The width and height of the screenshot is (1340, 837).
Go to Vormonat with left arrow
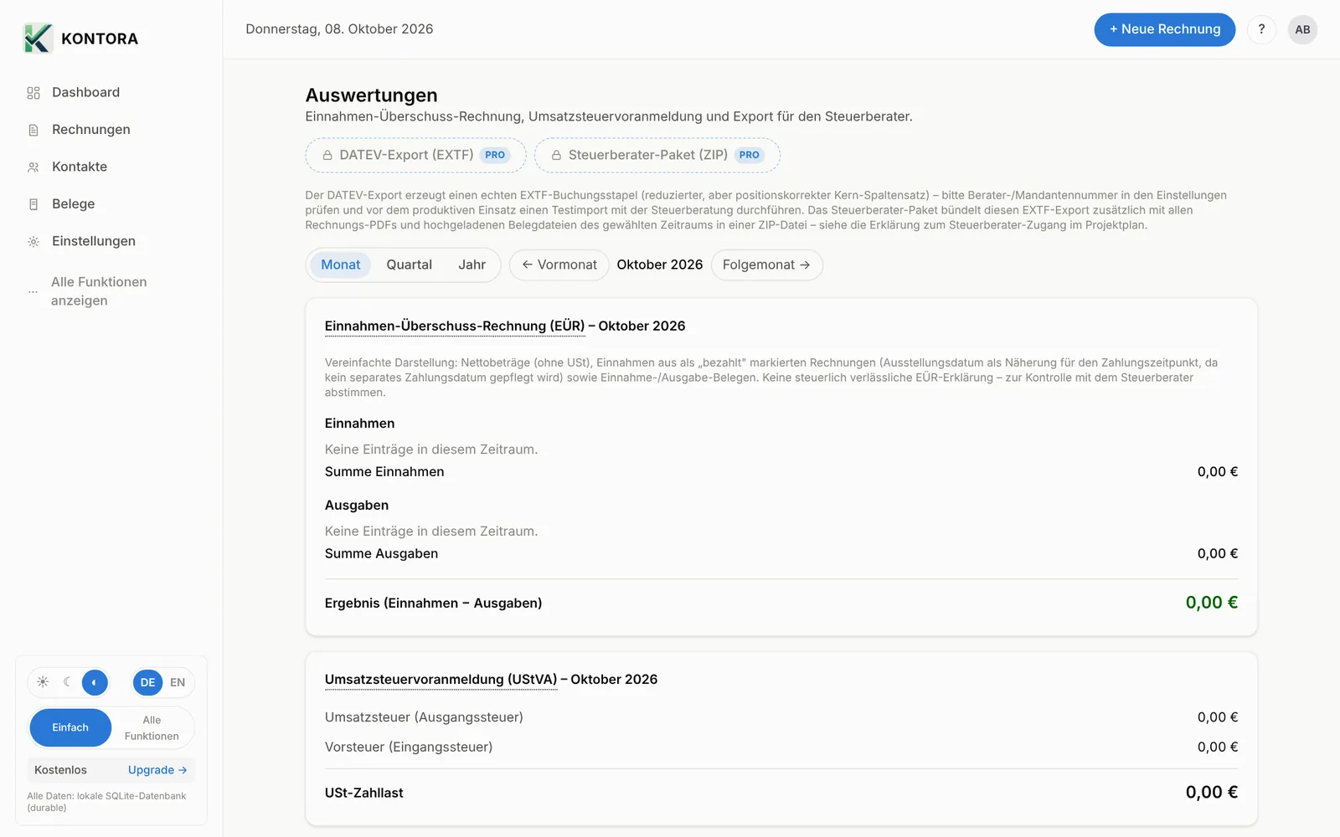pos(559,265)
